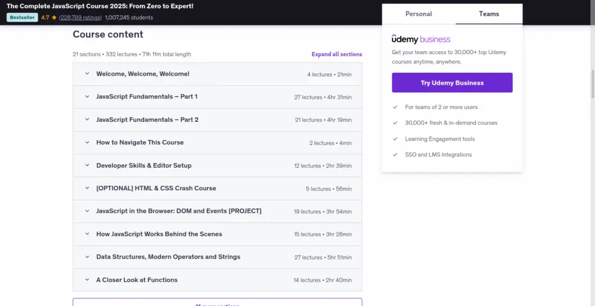This screenshot has height=306, width=595.
Task: Expand A Closer Look at Functions section
Action: 137,280
